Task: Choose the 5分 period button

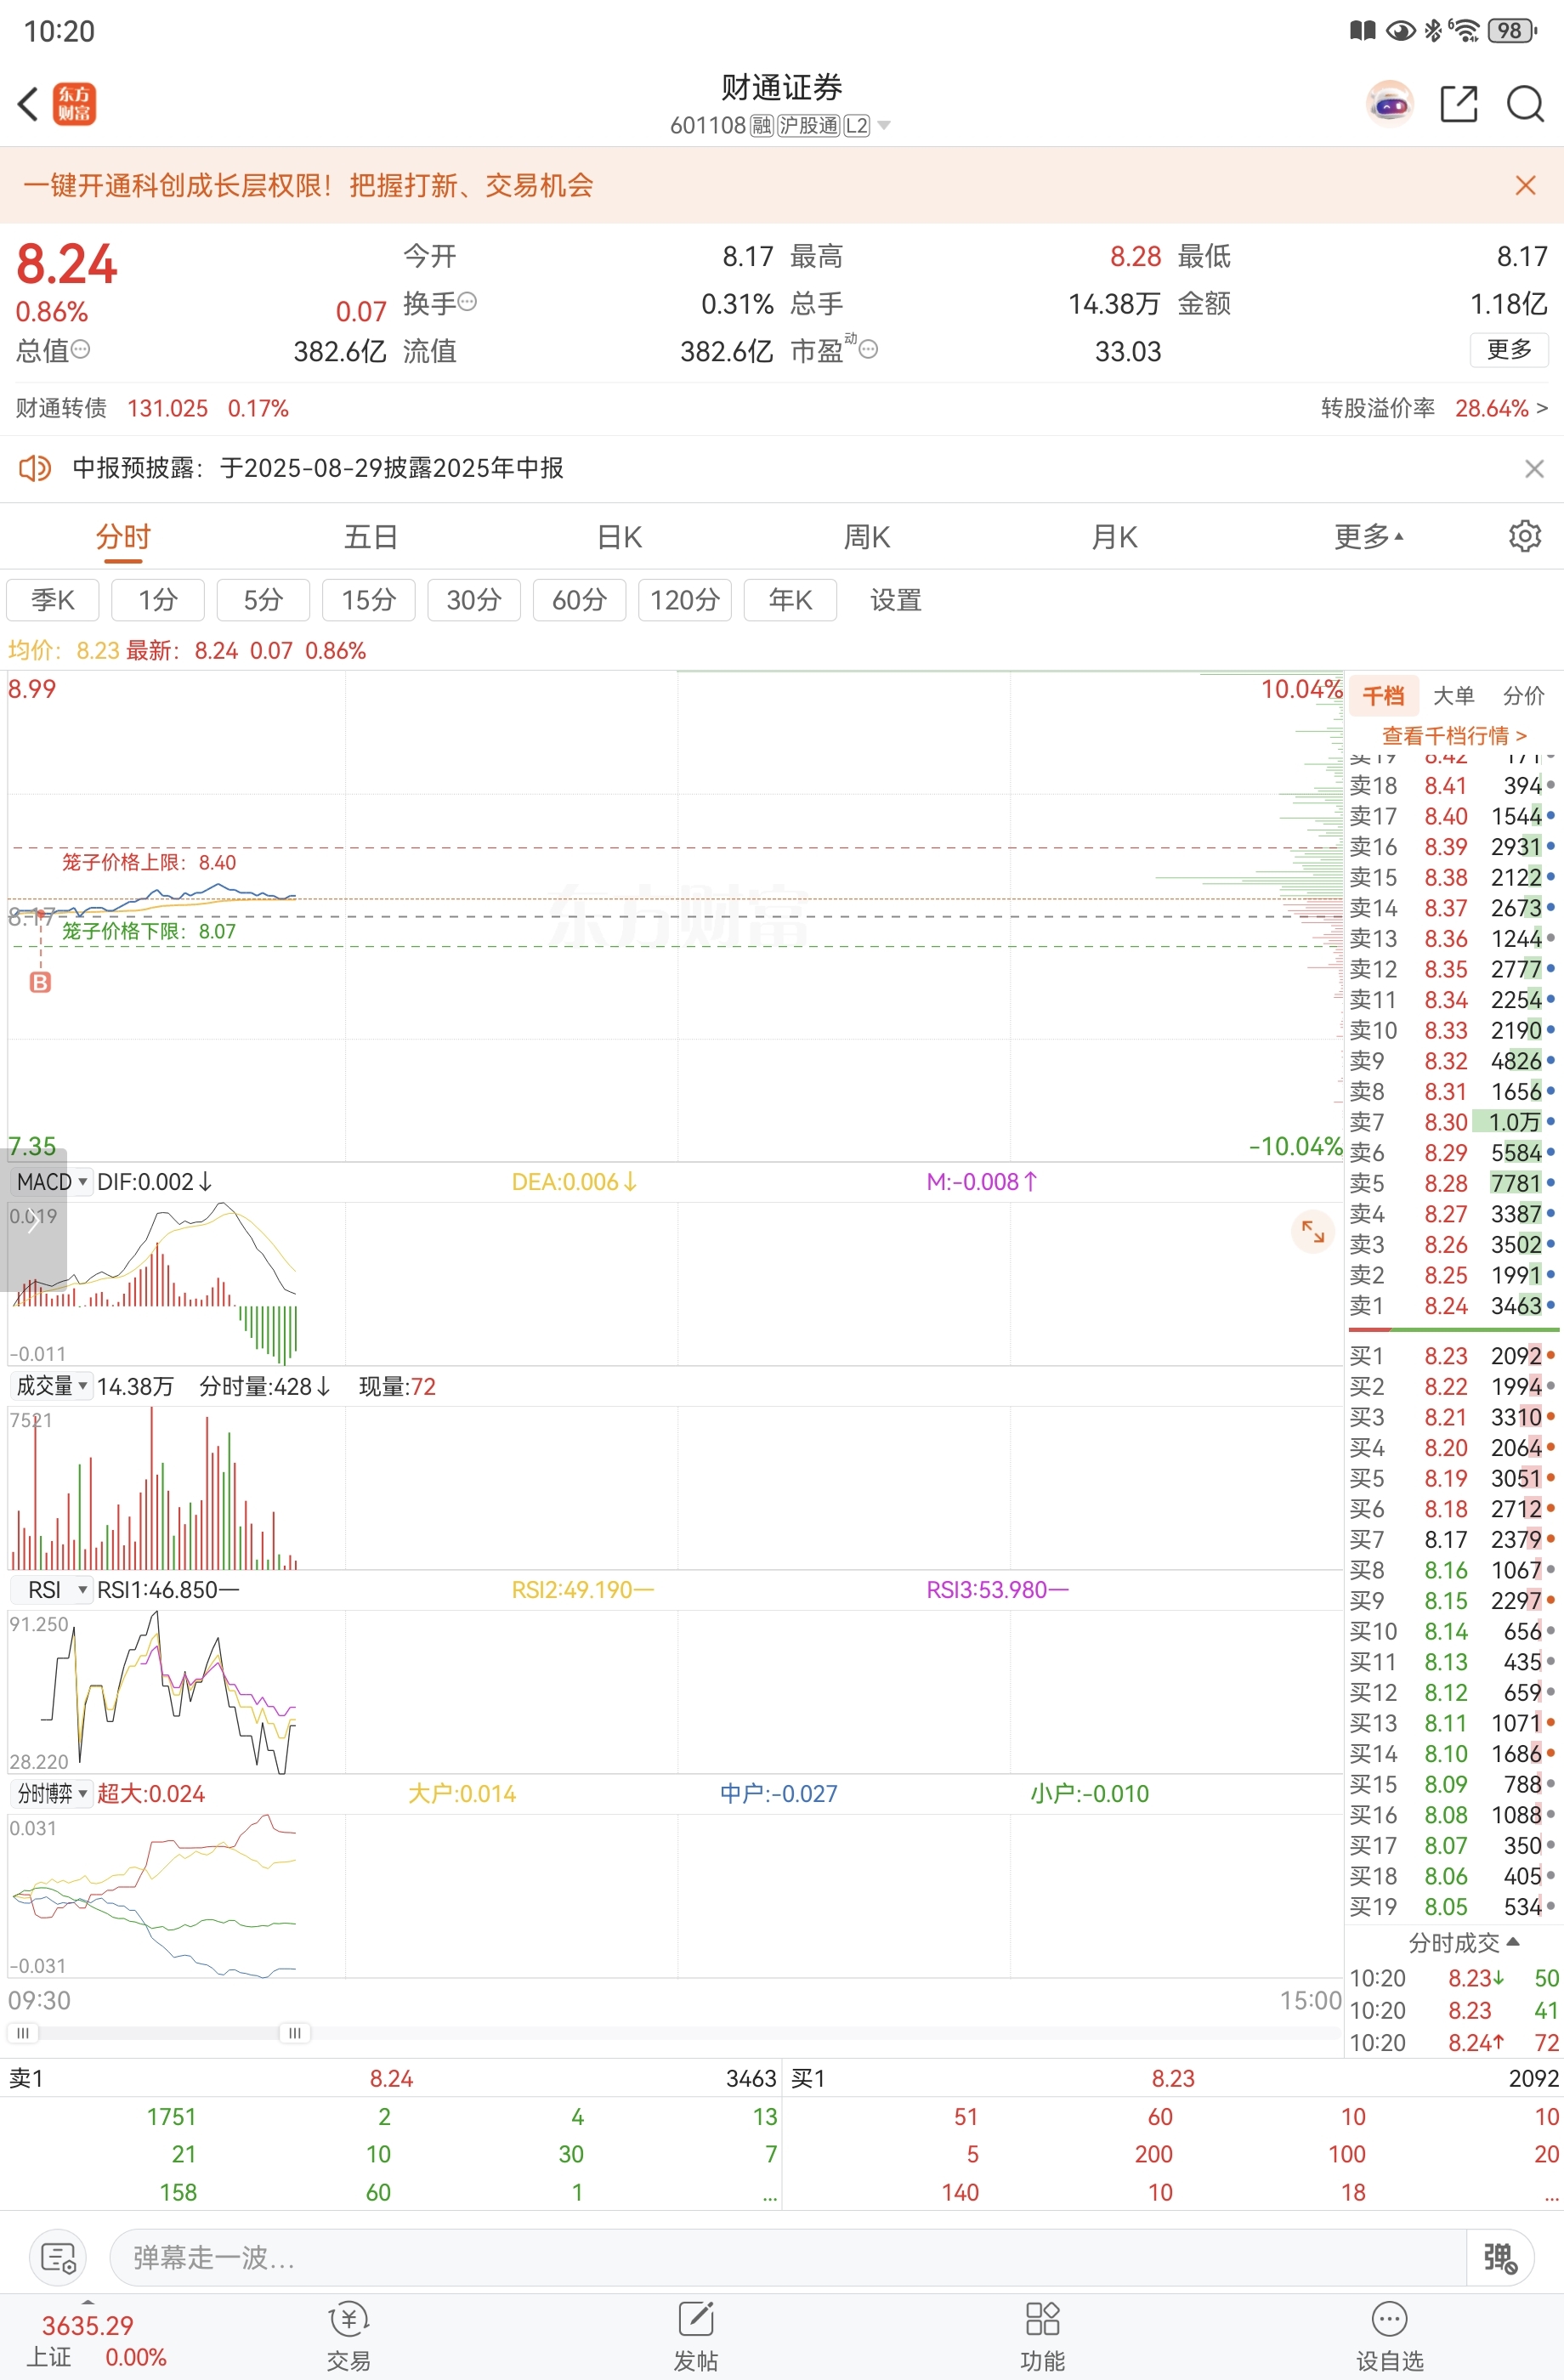Action: click(x=263, y=600)
